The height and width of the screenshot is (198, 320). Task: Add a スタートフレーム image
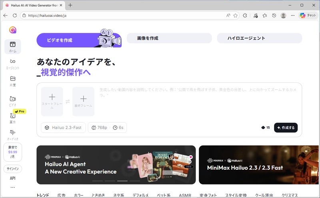tap(52, 102)
